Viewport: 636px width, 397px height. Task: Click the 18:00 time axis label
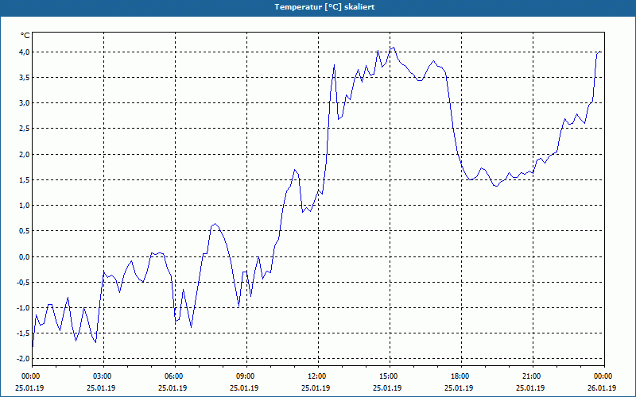(461, 376)
